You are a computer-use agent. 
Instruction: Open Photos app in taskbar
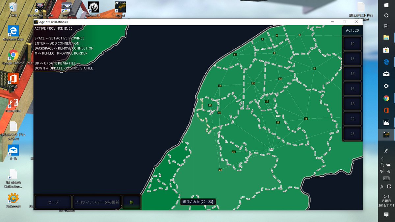click(386, 122)
